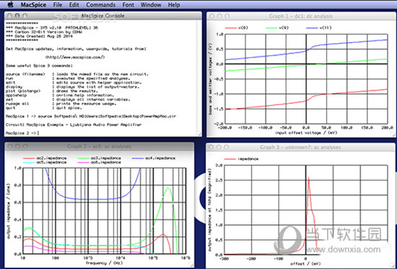Screen dimensions: 397x269
Task: Click the 'set' command row in console
Action: [x=68, y=100]
